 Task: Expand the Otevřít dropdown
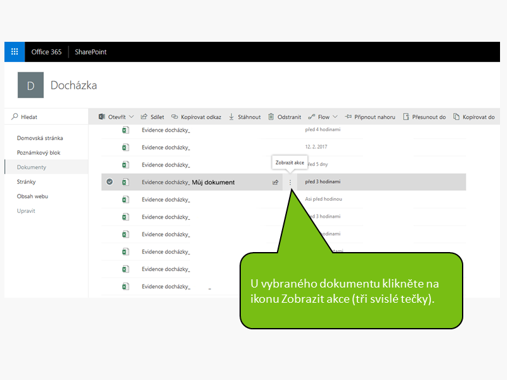pos(131,117)
